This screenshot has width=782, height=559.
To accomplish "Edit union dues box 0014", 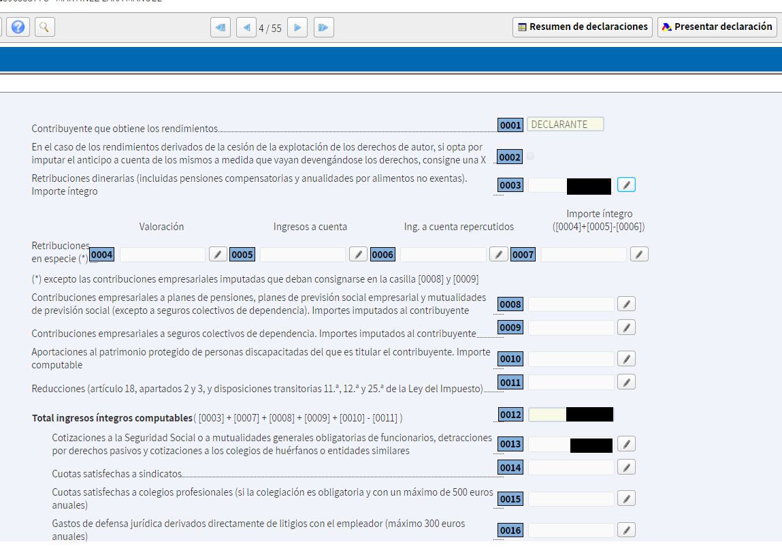I will (626, 467).
